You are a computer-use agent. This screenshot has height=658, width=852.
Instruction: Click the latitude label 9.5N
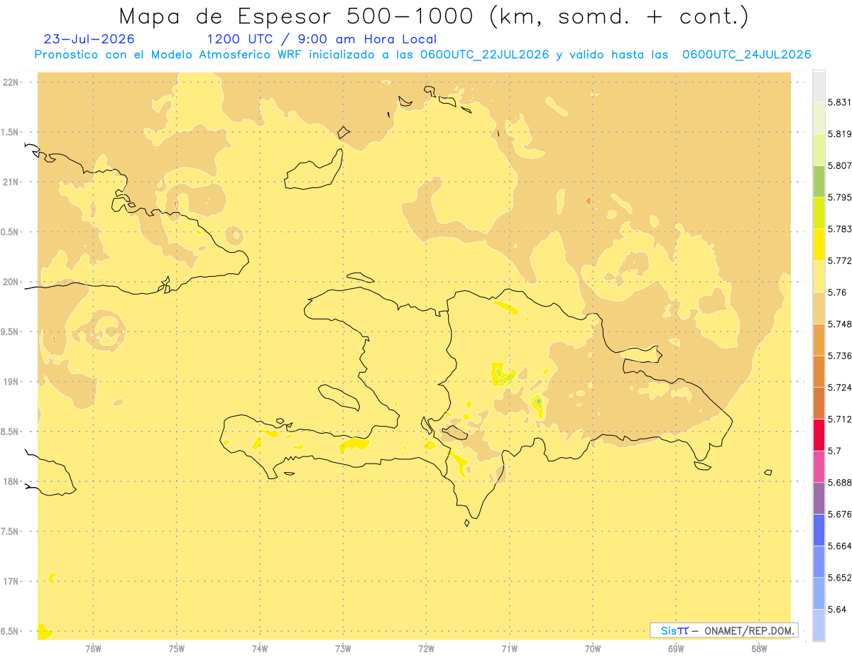coord(10,332)
